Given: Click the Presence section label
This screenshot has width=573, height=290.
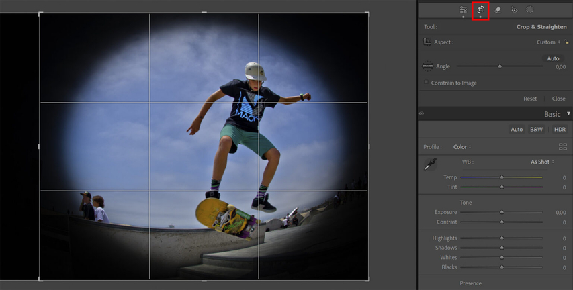Looking at the screenshot, I should [x=470, y=283].
